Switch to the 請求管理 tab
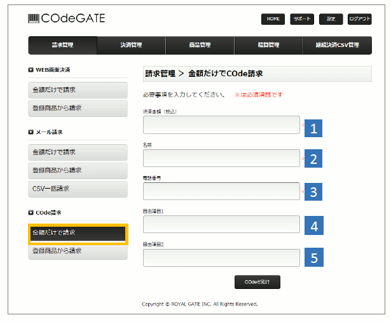Image resolution: width=391 pixels, height=322 pixels. [x=62, y=46]
